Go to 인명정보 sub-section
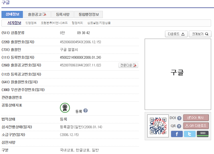 [31, 23]
